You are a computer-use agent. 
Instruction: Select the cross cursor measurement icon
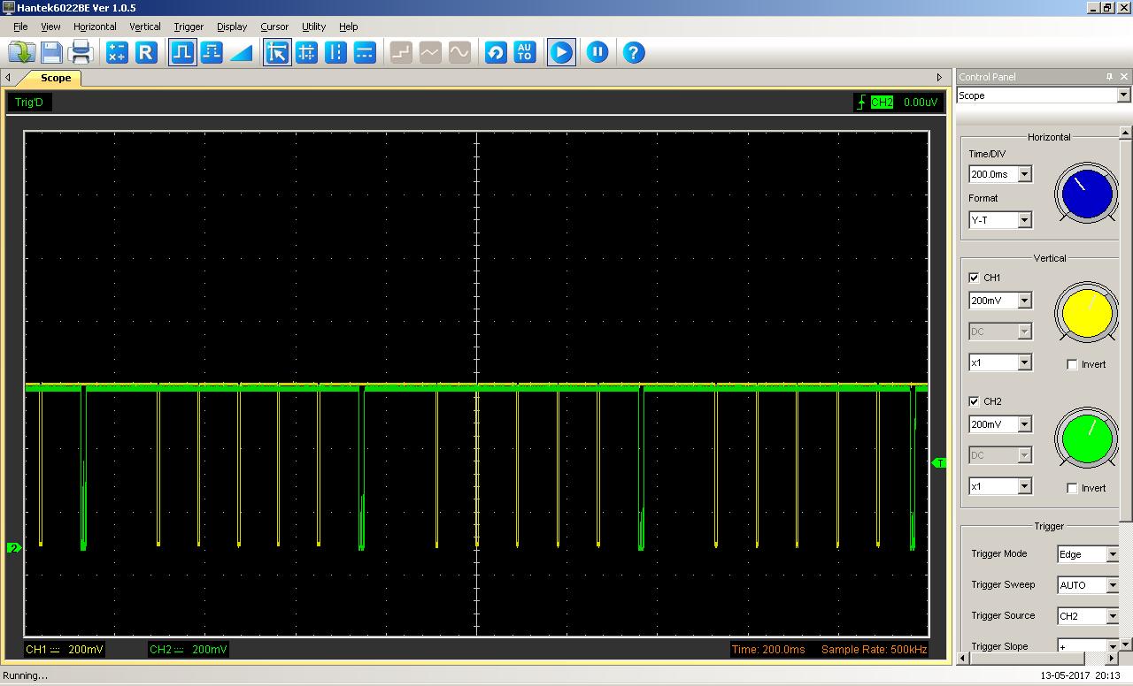click(306, 52)
